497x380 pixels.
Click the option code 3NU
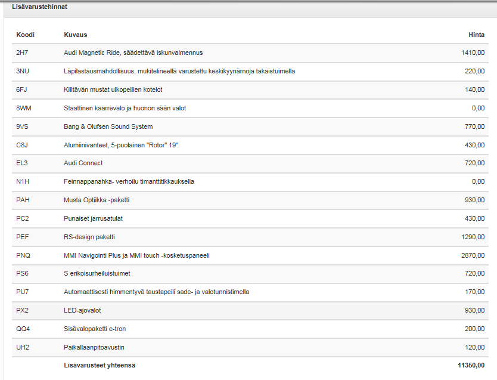point(23,71)
